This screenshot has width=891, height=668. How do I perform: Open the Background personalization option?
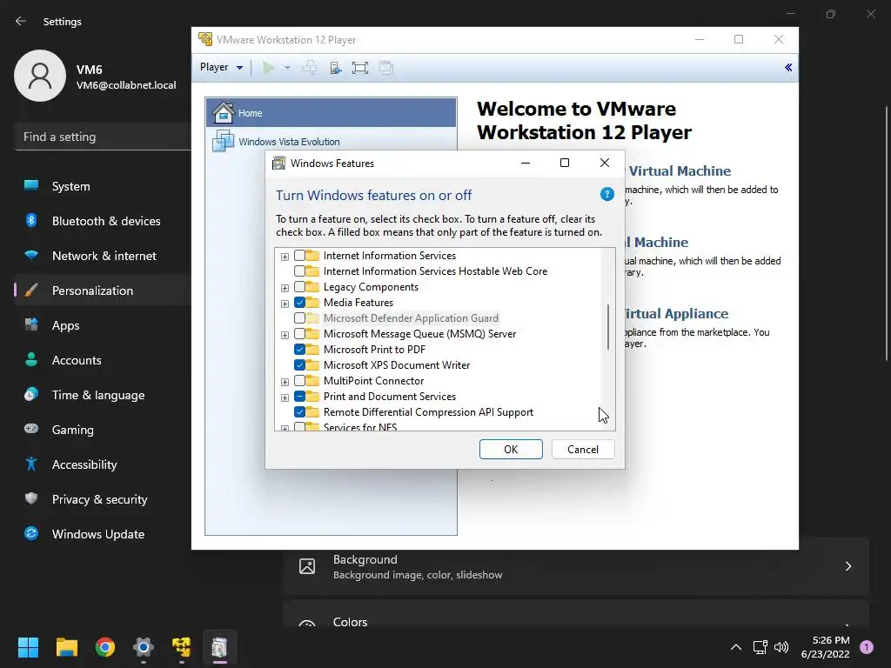point(576,566)
